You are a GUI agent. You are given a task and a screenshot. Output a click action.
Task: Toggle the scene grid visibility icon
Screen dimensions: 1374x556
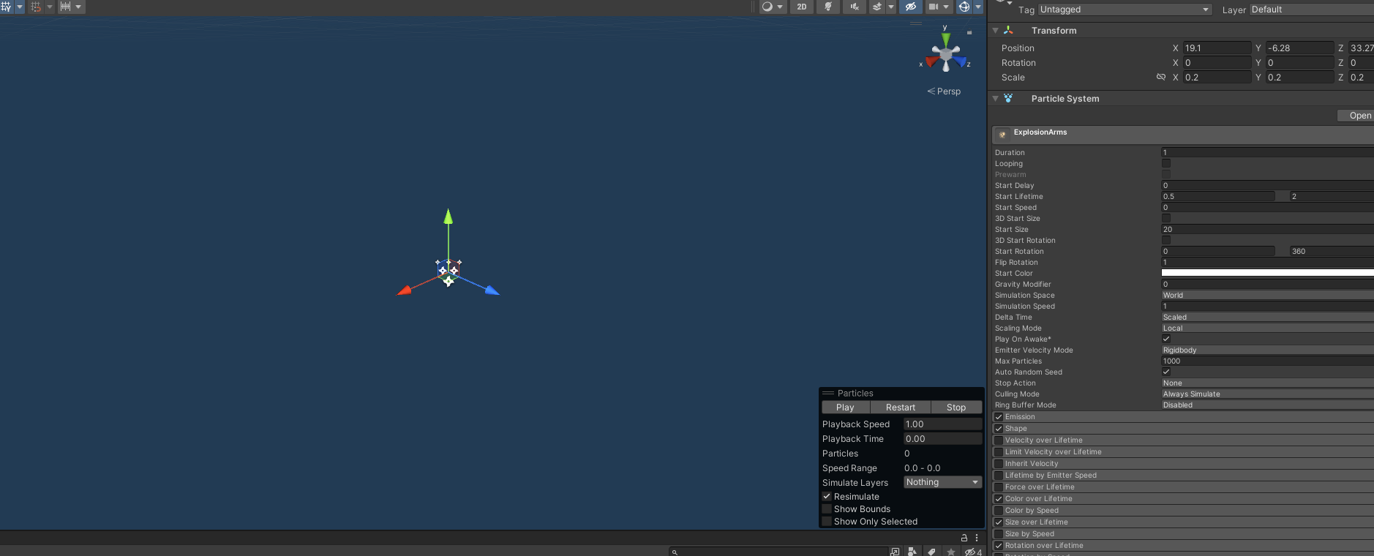[x=5, y=7]
